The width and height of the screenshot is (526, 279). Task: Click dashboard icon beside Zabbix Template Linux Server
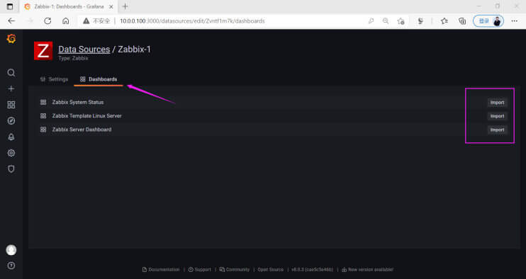click(43, 116)
